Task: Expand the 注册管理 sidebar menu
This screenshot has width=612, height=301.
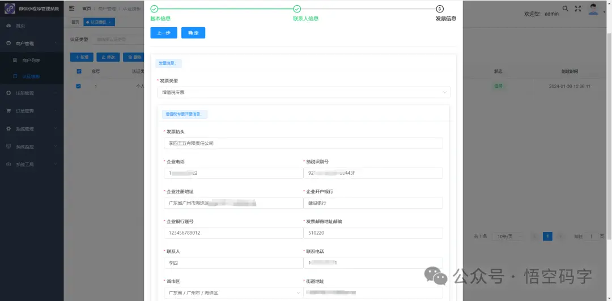Action: 32,93
